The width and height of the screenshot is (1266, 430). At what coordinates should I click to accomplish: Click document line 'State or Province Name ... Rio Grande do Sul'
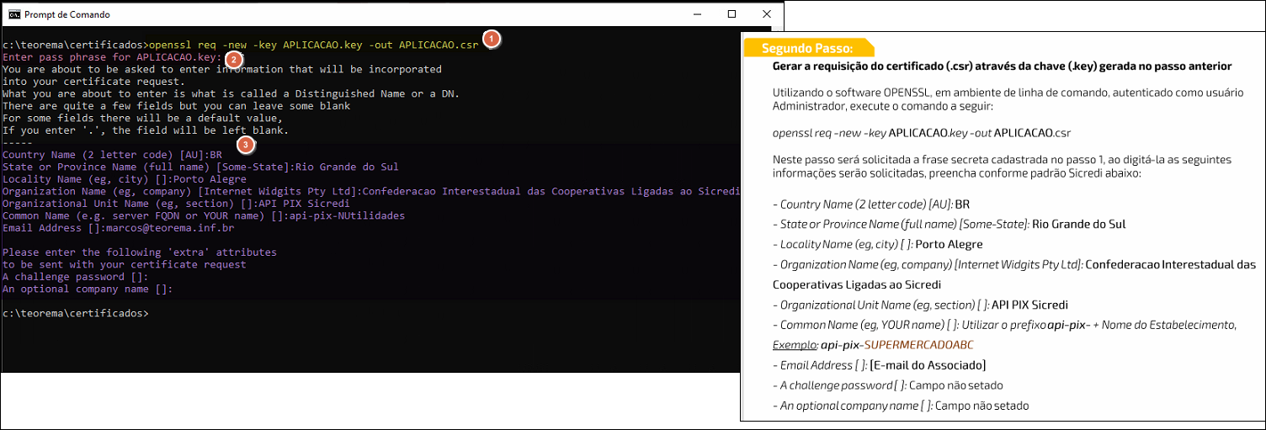click(x=949, y=225)
